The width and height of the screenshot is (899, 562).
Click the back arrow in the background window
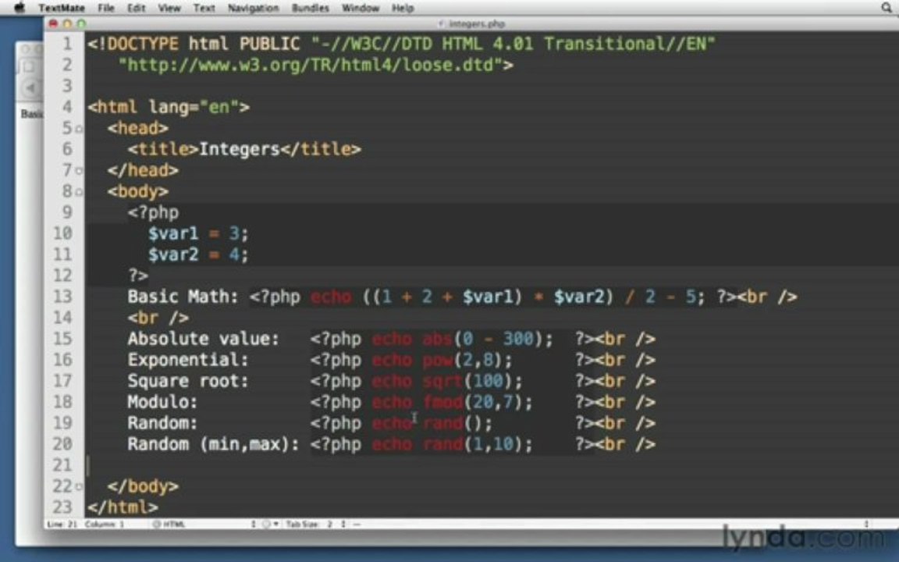(30, 87)
